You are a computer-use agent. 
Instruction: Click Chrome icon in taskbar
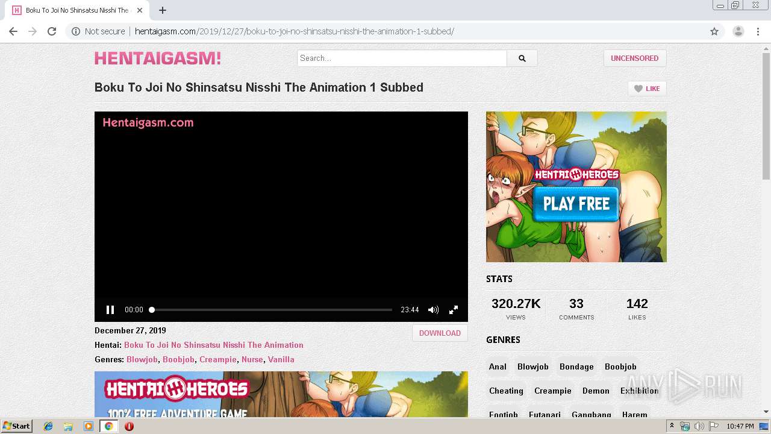click(109, 426)
